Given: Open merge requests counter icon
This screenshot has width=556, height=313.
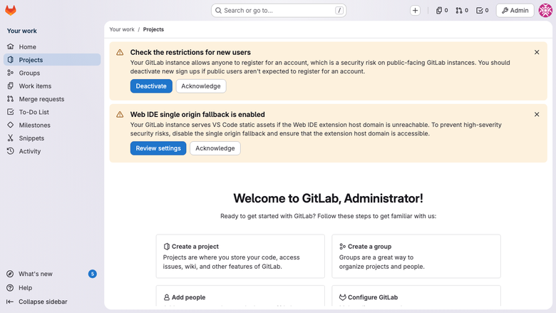Looking at the screenshot, I should [462, 10].
